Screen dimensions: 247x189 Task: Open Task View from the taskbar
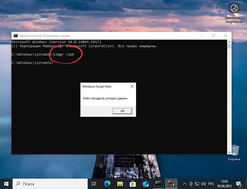point(94,184)
